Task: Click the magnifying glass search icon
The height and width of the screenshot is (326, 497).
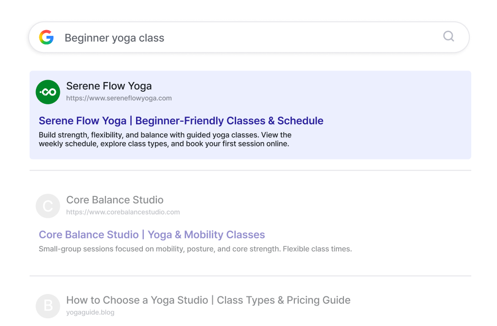Action: [447, 36]
